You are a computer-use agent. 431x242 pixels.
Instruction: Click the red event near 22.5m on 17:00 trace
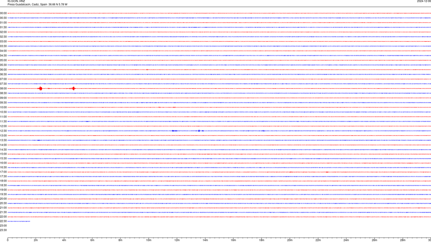[x=327, y=172]
